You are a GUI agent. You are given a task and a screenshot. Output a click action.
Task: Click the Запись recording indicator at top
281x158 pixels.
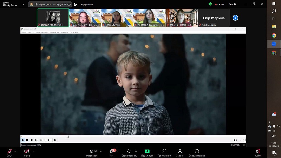(220, 4)
